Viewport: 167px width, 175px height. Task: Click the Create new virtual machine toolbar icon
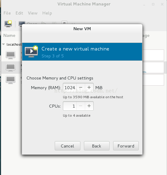(x=8, y=24)
